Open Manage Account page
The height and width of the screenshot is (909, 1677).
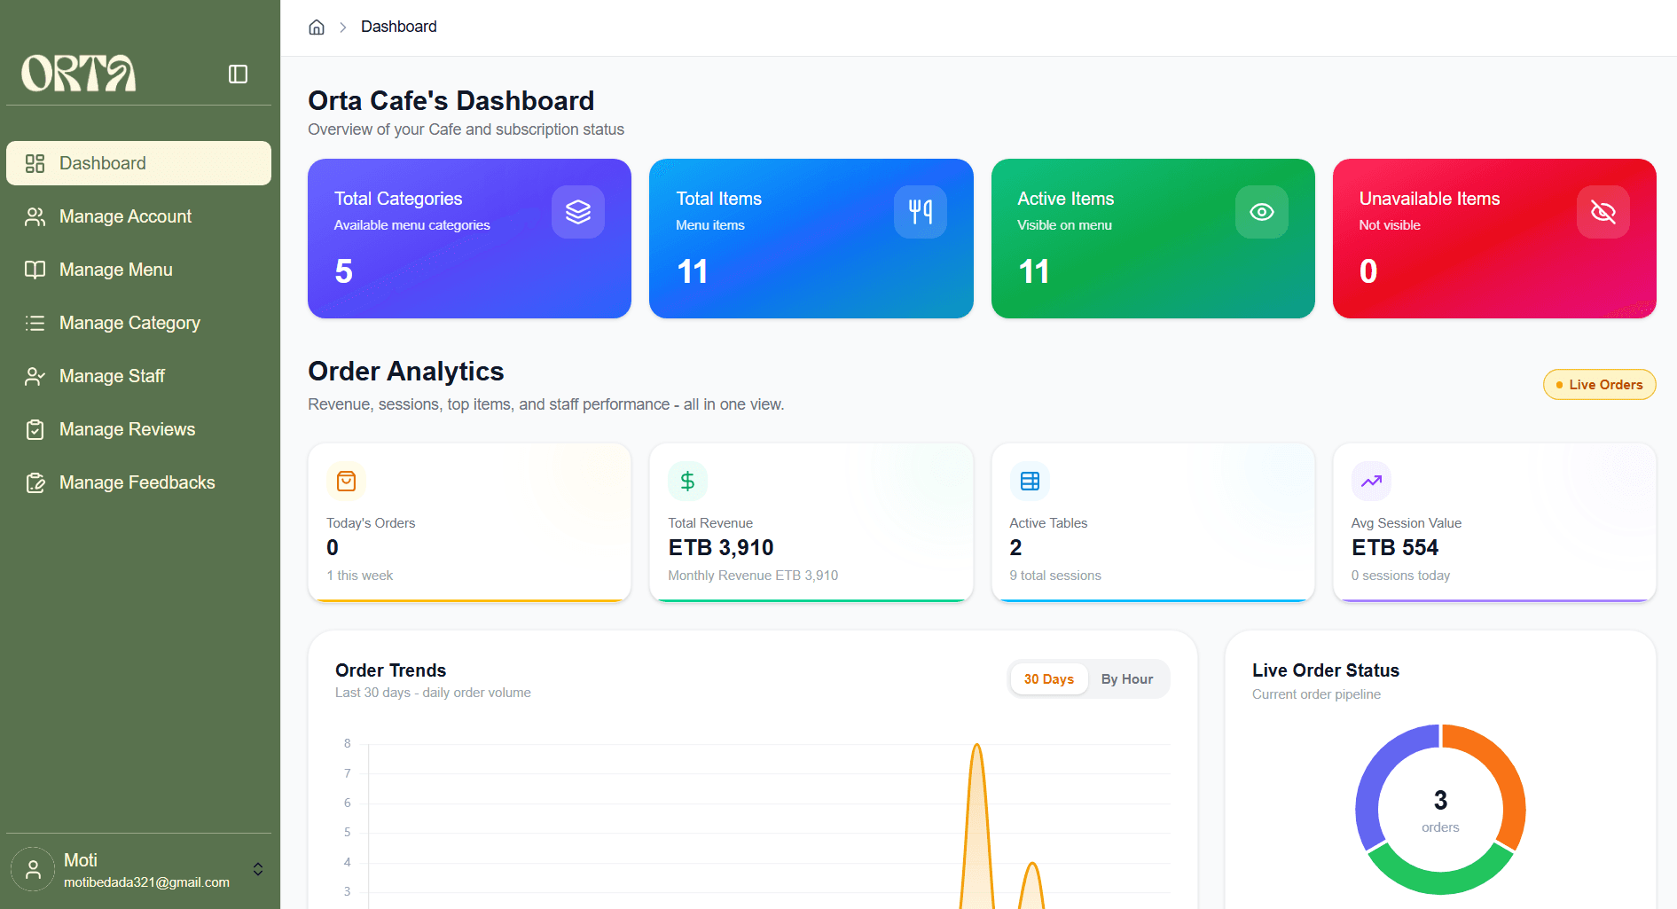138,216
